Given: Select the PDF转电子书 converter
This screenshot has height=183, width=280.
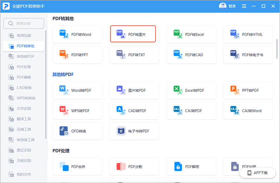Looking at the screenshot, I should click(248, 55).
